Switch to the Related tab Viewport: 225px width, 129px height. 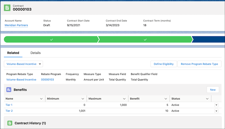tap(13, 53)
